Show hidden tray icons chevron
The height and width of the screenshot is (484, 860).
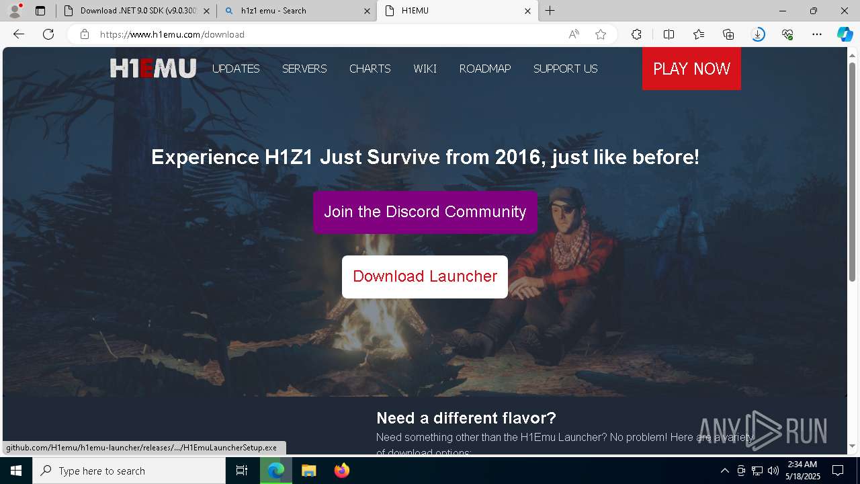(725, 471)
